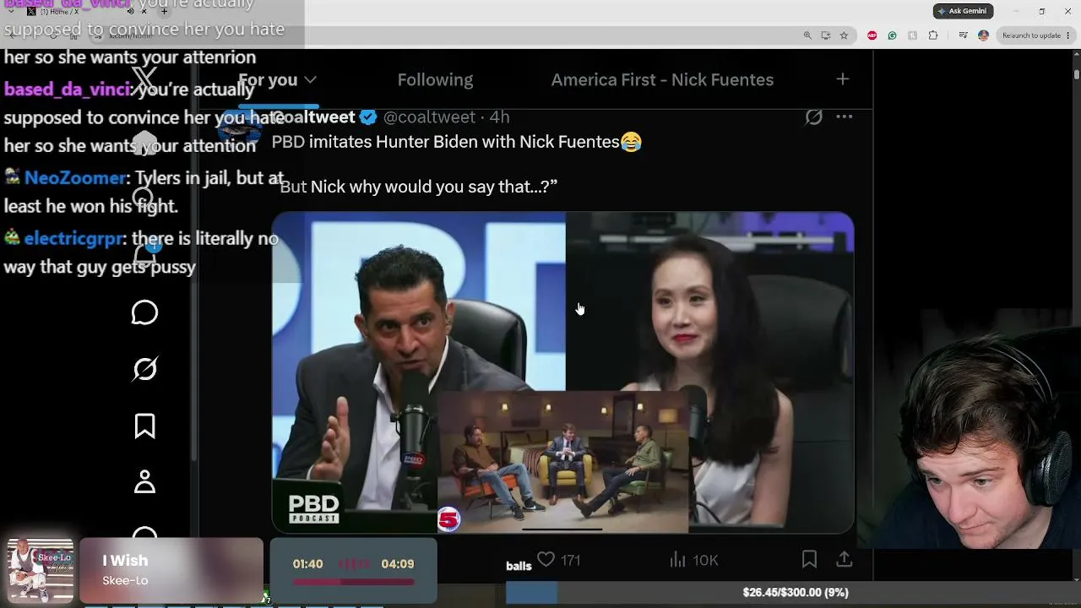Viewport: 1081px width, 608px height.
Task: Click the video progress scrubber bar
Action: tap(562, 529)
